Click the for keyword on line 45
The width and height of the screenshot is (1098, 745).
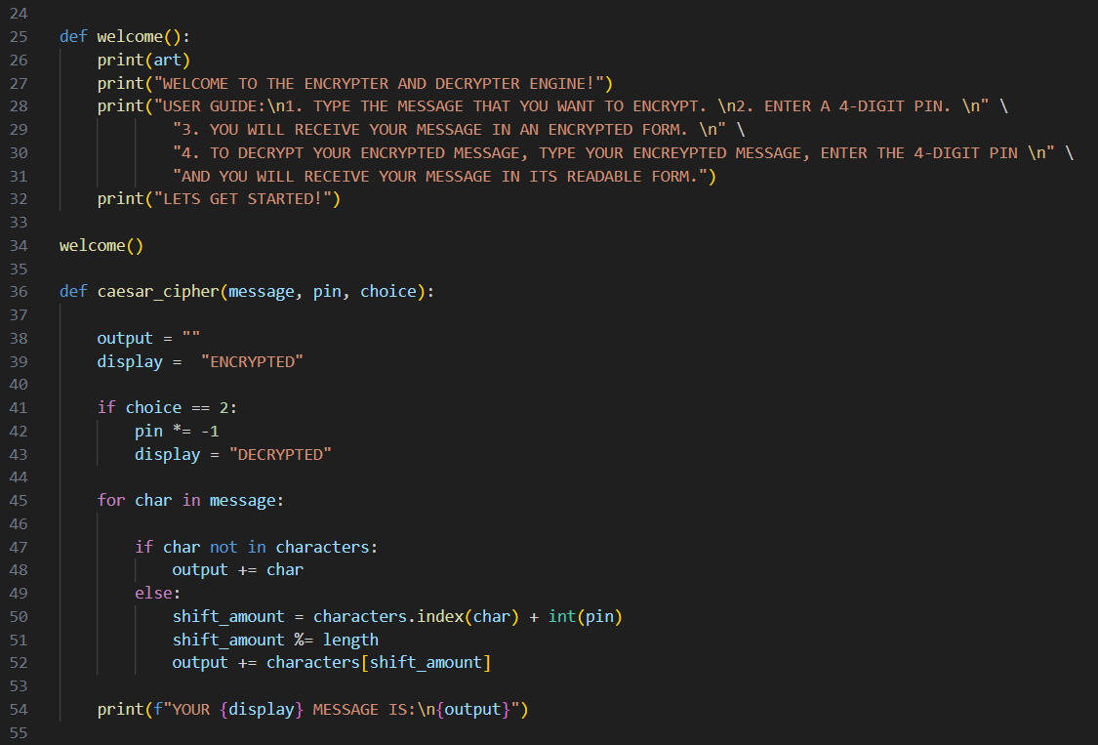tap(111, 500)
